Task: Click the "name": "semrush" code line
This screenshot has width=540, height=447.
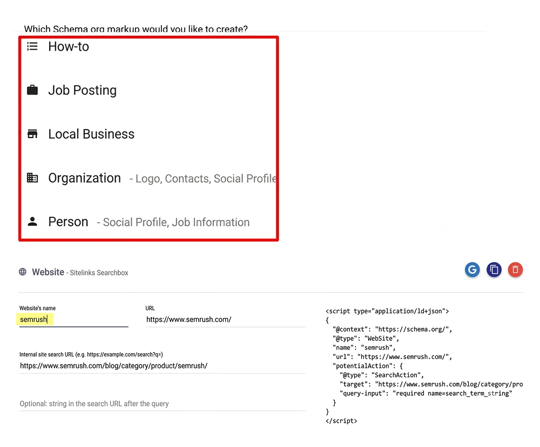Action: (364, 348)
